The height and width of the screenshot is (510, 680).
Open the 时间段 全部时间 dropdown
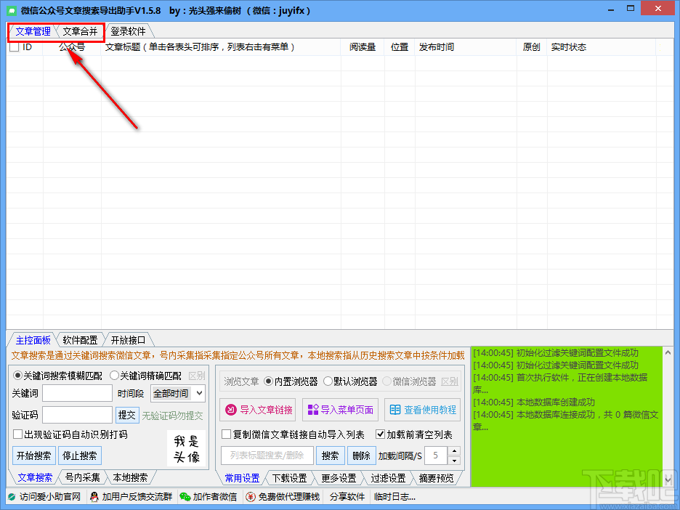click(178, 393)
